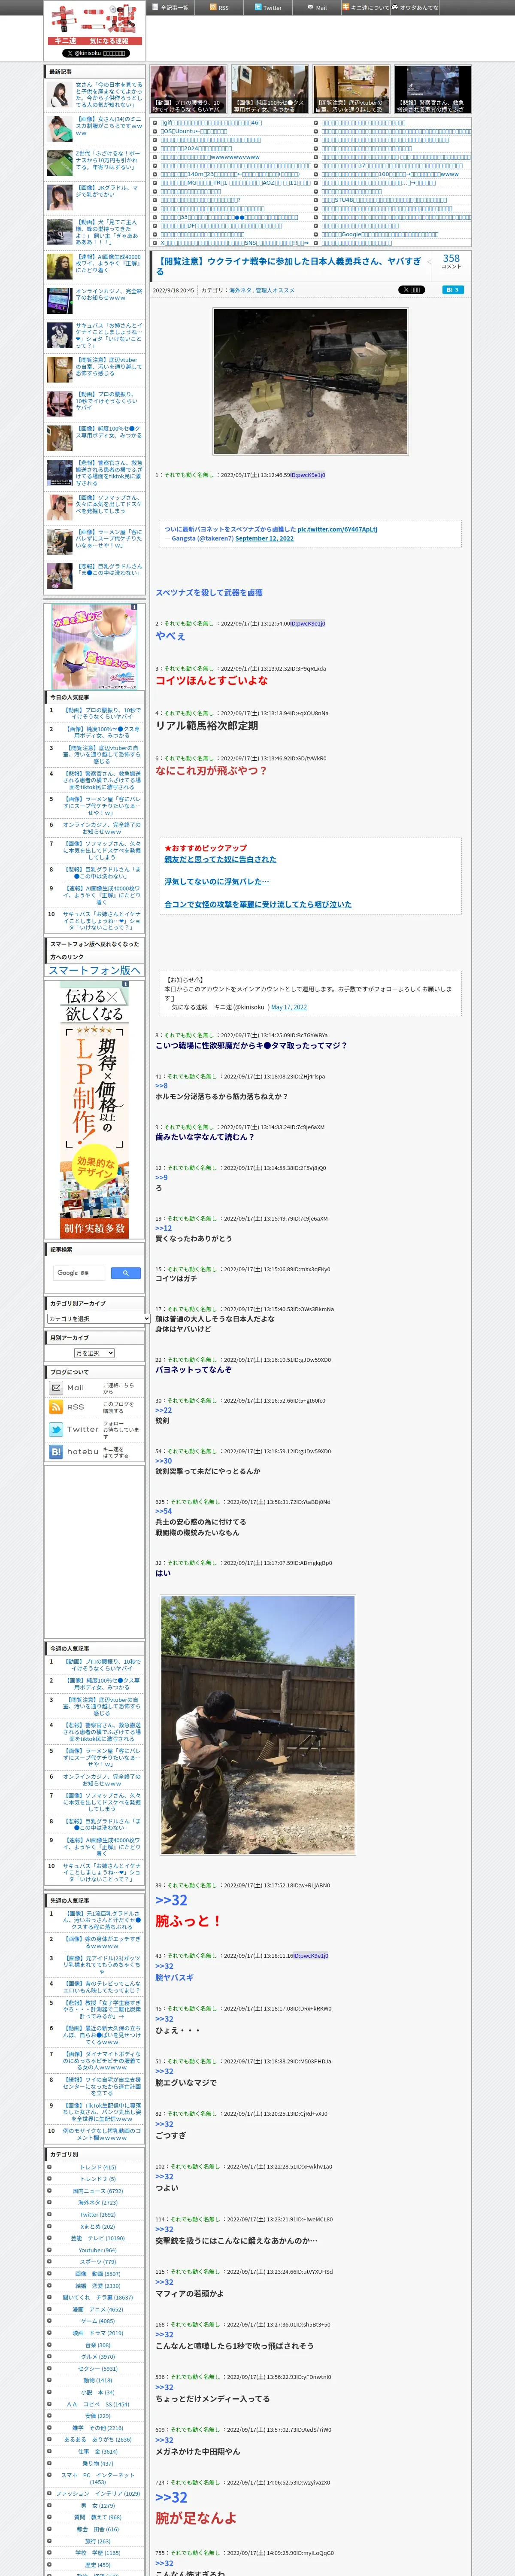Open last-week ranking item 7 ダイナマイトボディ
Image resolution: width=515 pixels, height=2576 pixels.
[102, 2060]
